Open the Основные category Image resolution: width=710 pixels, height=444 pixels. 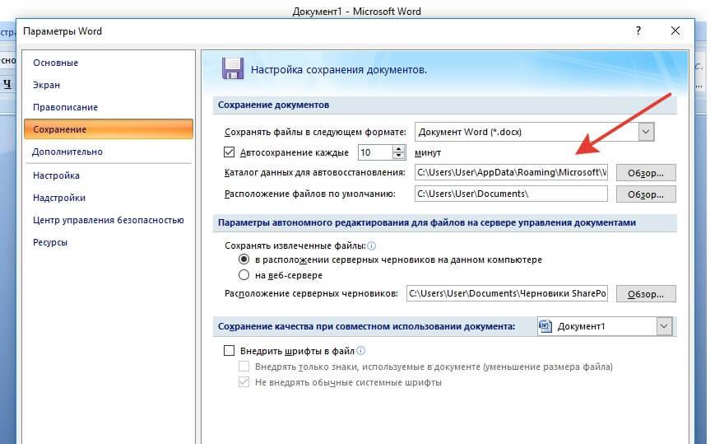55,63
